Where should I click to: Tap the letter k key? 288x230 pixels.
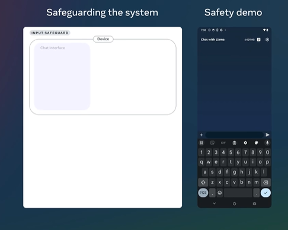click(x=257, y=172)
